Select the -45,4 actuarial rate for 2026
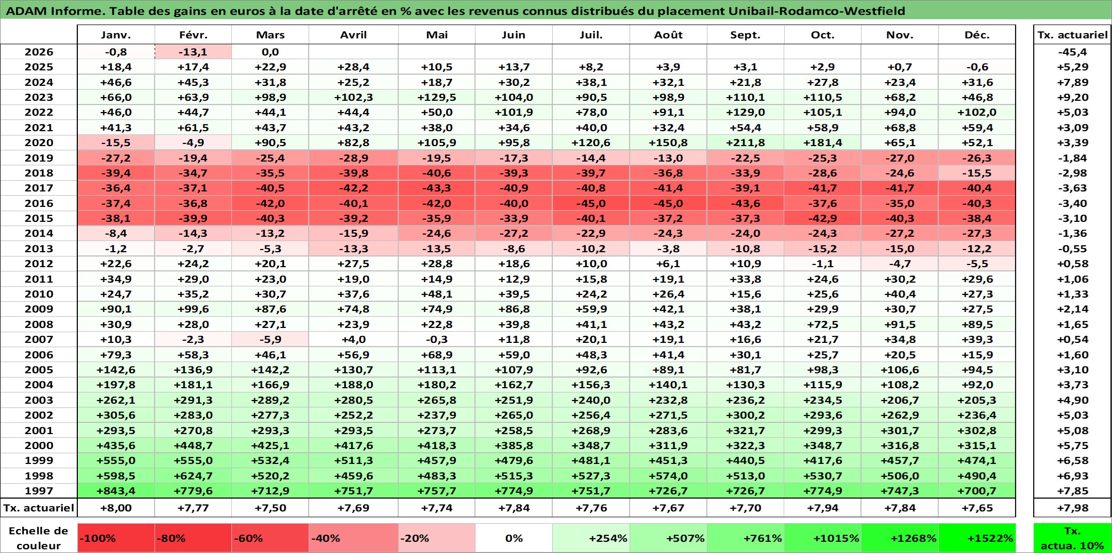This screenshot has height=553, width=1112. tap(1073, 52)
